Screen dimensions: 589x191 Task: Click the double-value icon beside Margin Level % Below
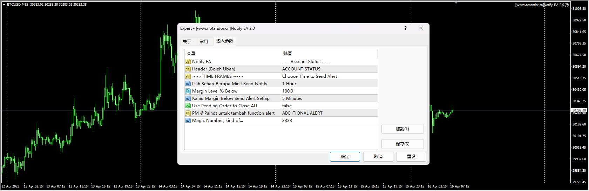[x=188, y=91]
